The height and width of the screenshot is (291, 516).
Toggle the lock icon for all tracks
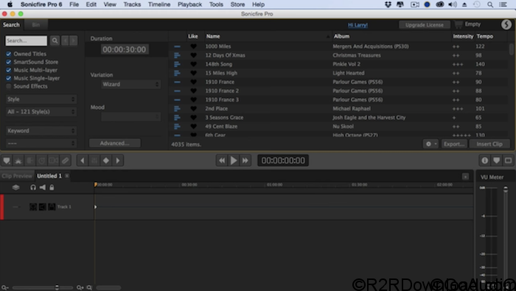[52, 187]
